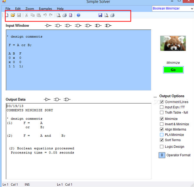This screenshot has height=187, width=194.
Task: Click inside the blue Input Window editor
Action: [x=78, y=60]
